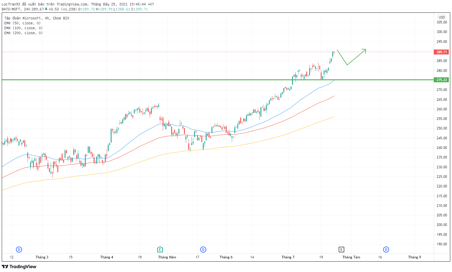Click the (+1.23%) percent change
452x272 pixels.
coord(69,9)
